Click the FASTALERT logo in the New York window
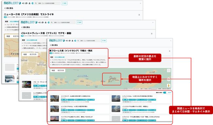The height and width of the screenshot is (125, 213). [12, 3]
